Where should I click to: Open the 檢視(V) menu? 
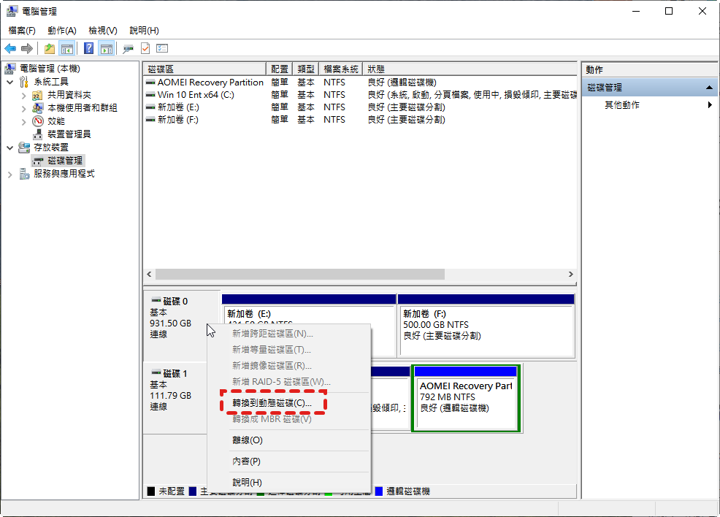tap(103, 30)
